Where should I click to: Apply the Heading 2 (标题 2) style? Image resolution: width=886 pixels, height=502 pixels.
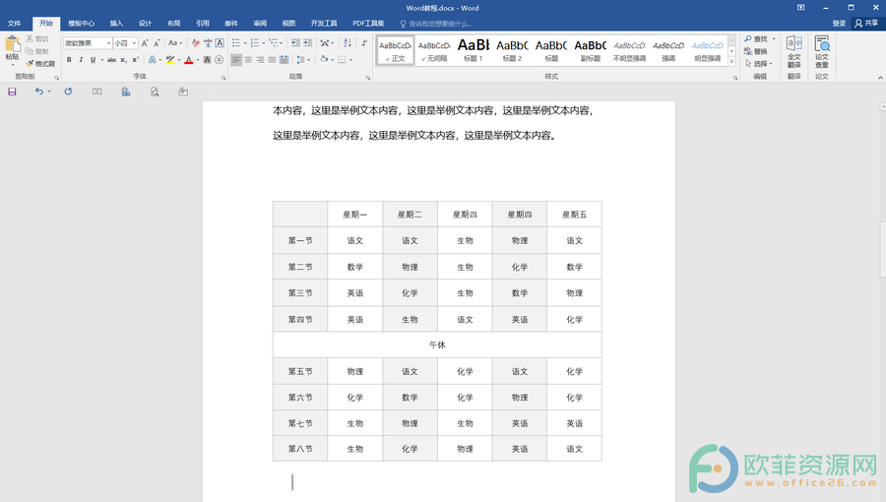pos(513,50)
